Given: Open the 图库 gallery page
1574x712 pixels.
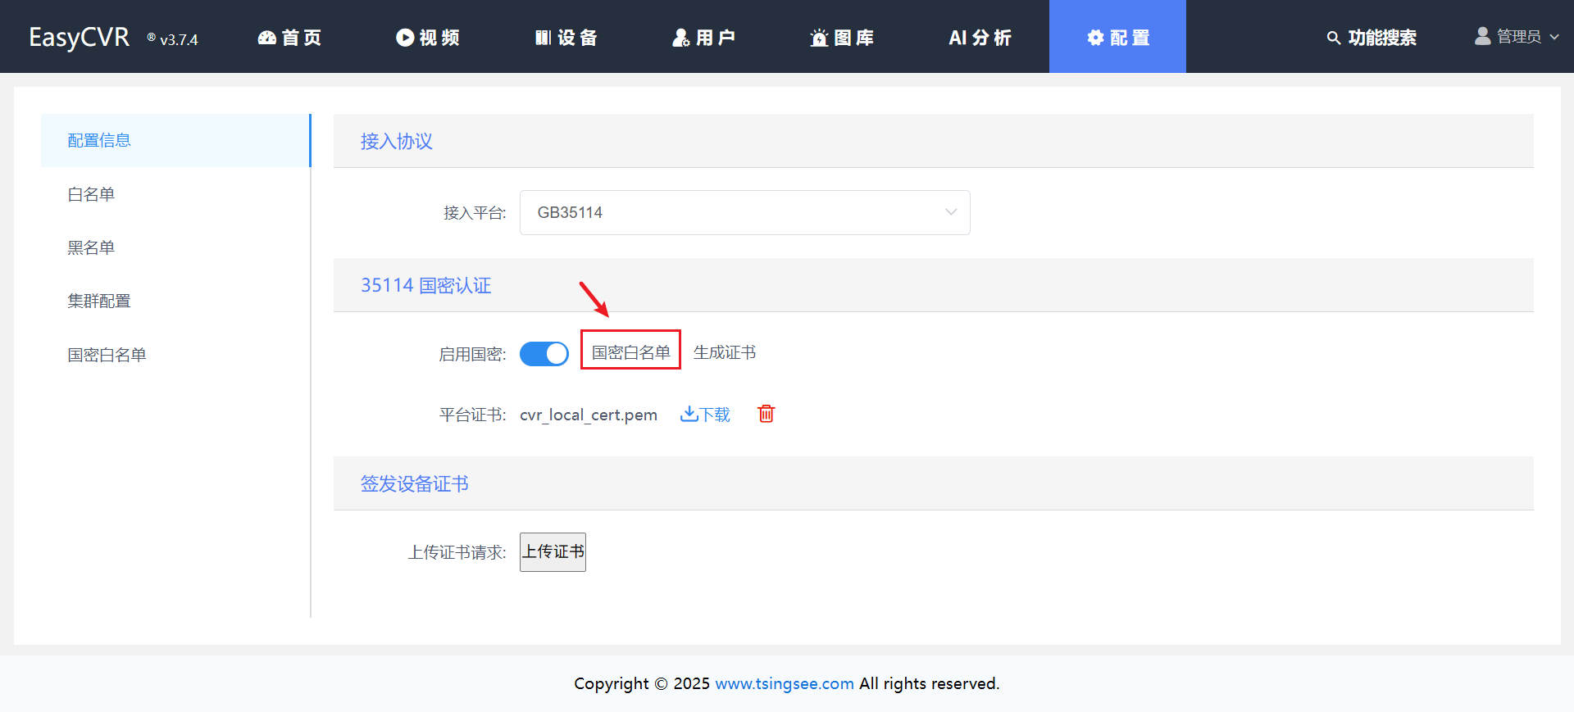Looking at the screenshot, I should (x=842, y=38).
